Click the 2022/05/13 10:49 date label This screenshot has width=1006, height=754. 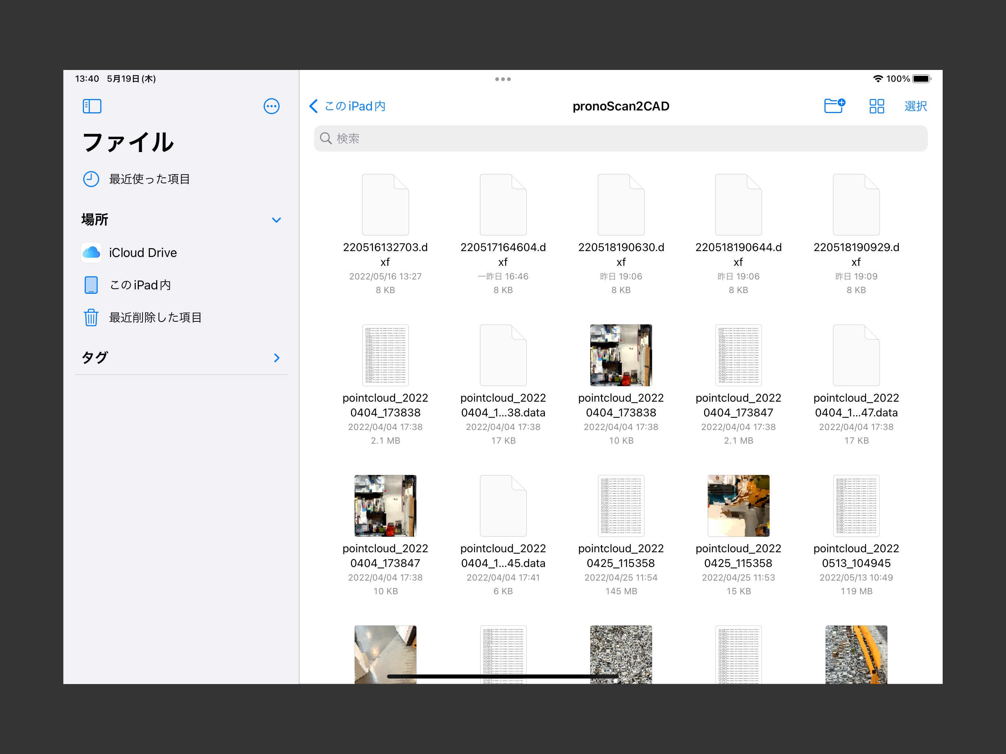point(856,578)
